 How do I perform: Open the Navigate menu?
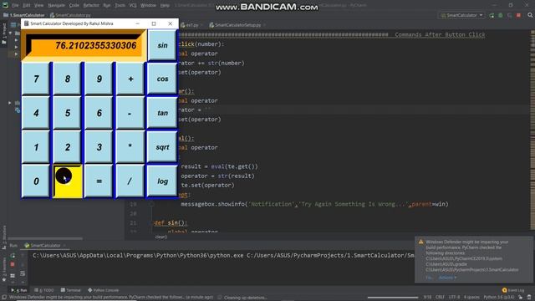pyautogui.click(x=56, y=5)
